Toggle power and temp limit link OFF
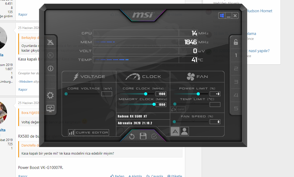The image size is (294, 177). pyautogui.click(x=178, y=109)
